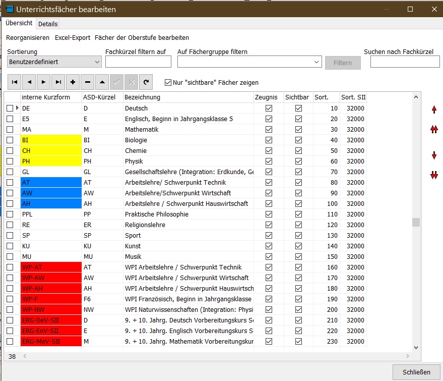Click the ERG-DeV-SII cell
The width and height of the screenshot is (443, 381).
coord(51,320)
